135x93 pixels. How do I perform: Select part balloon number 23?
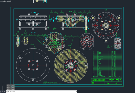22,34
